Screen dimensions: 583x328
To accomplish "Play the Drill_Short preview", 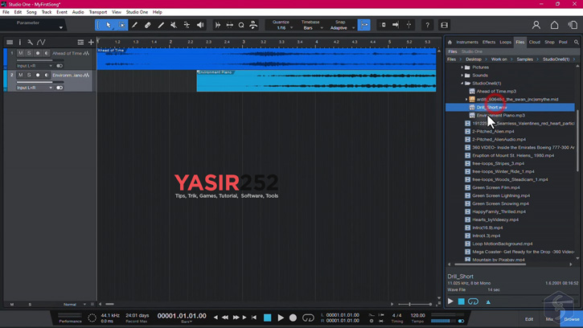I will pyautogui.click(x=450, y=301).
